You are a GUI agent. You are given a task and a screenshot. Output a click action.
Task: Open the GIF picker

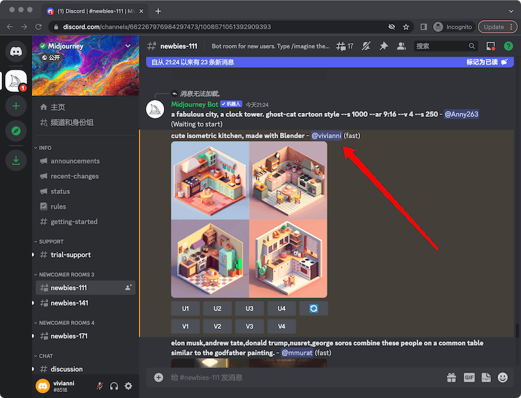tap(469, 377)
